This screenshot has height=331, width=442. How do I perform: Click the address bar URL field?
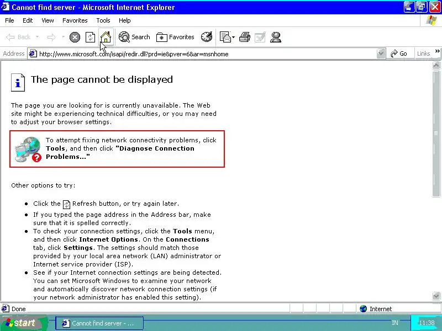point(207,54)
